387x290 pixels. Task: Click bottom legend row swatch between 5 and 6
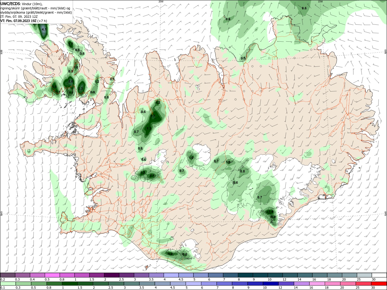tap(193, 284)
